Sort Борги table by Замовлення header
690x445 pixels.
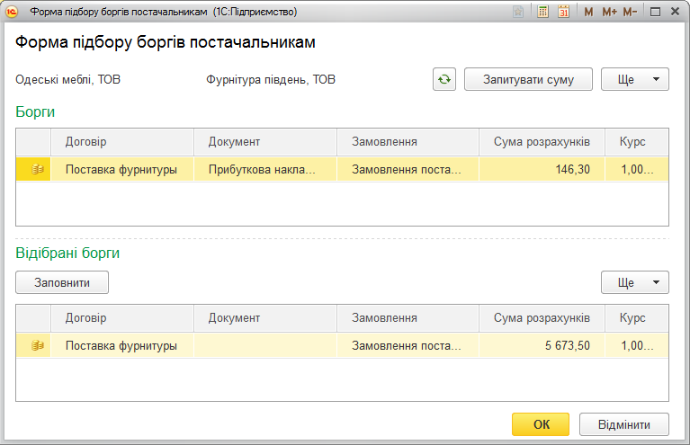tap(408, 142)
